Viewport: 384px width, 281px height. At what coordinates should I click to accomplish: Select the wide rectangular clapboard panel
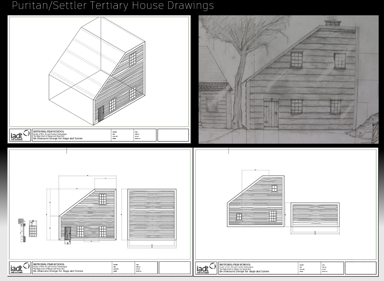point(315,215)
